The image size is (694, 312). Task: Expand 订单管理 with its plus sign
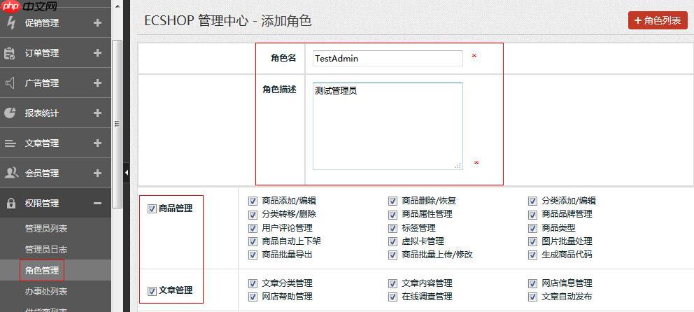pyautogui.click(x=98, y=52)
